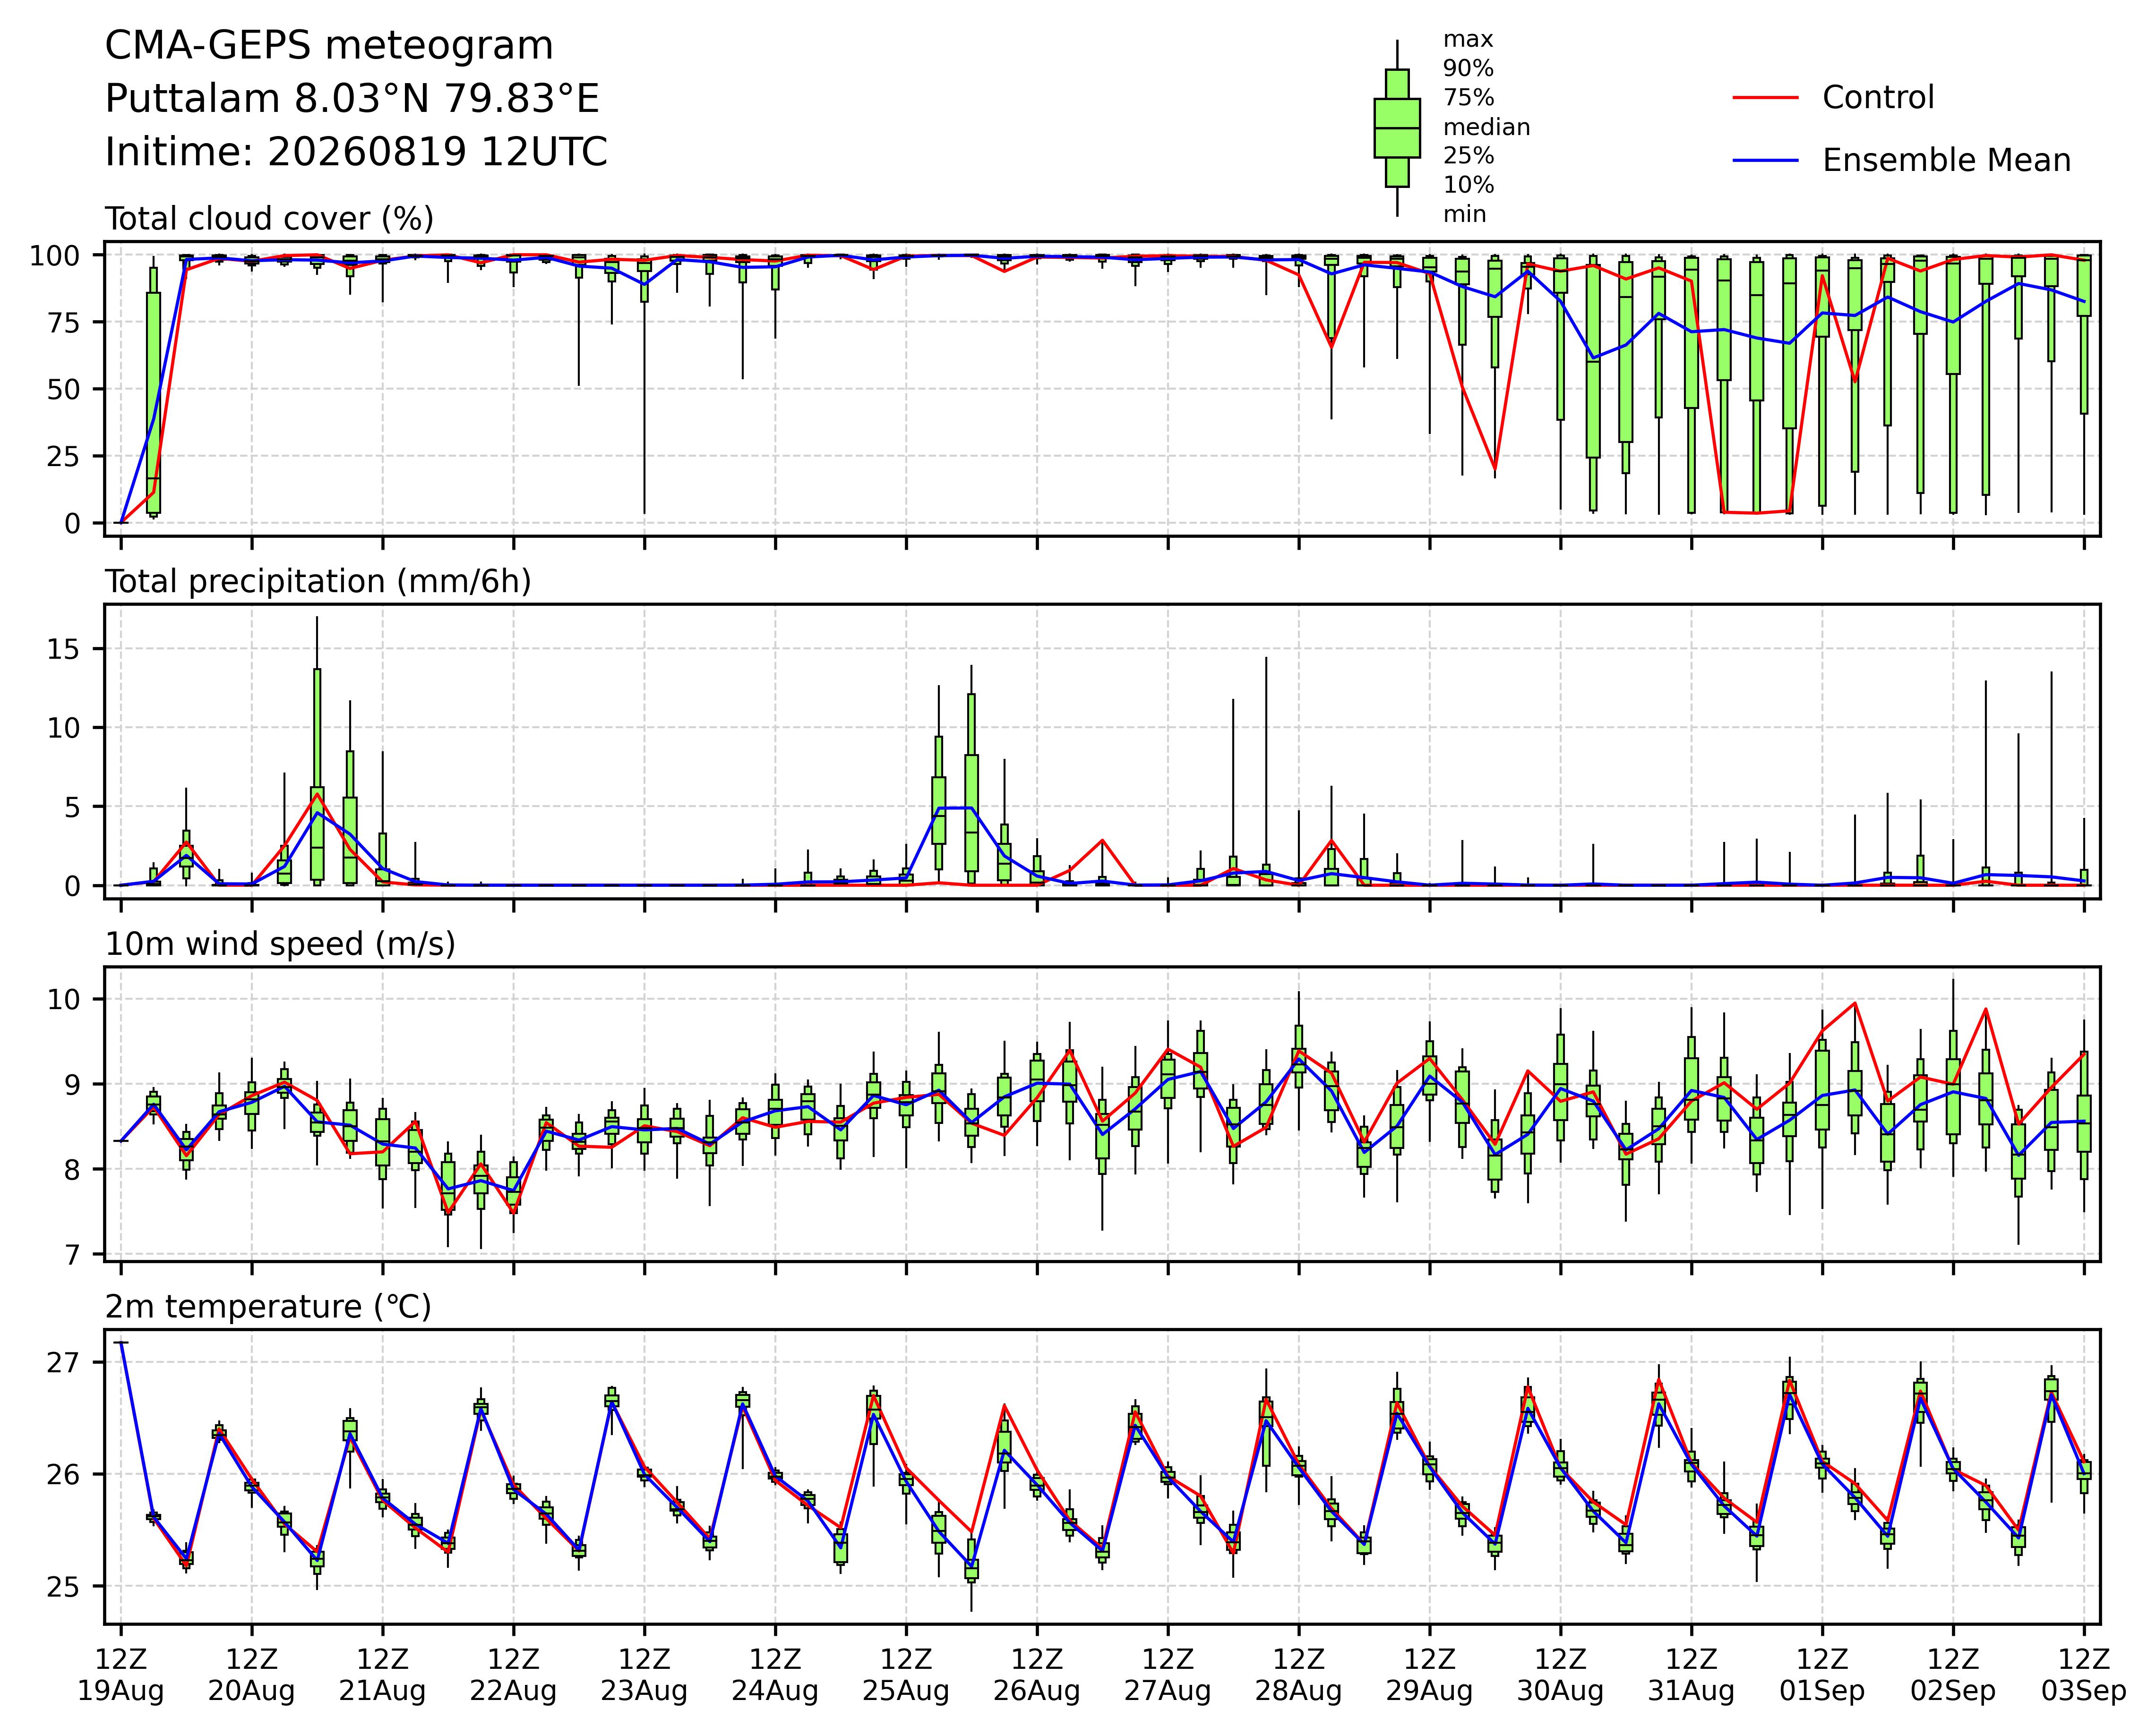This screenshot has height=1734, width=2156.
Task: Select the Control legend label
Action: (x=1878, y=98)
